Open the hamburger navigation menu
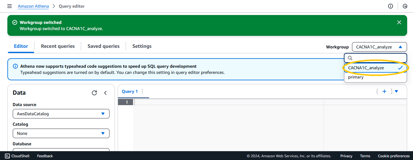Screen dimensions: 413x160 click(x=10, y=6)
